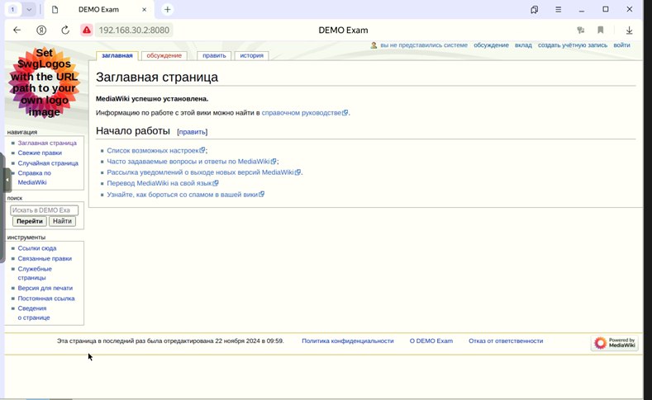Click the MediaWiki placeholder logo image
The image size is (652, 400).
pyautogui.click(x=44, y=82)
